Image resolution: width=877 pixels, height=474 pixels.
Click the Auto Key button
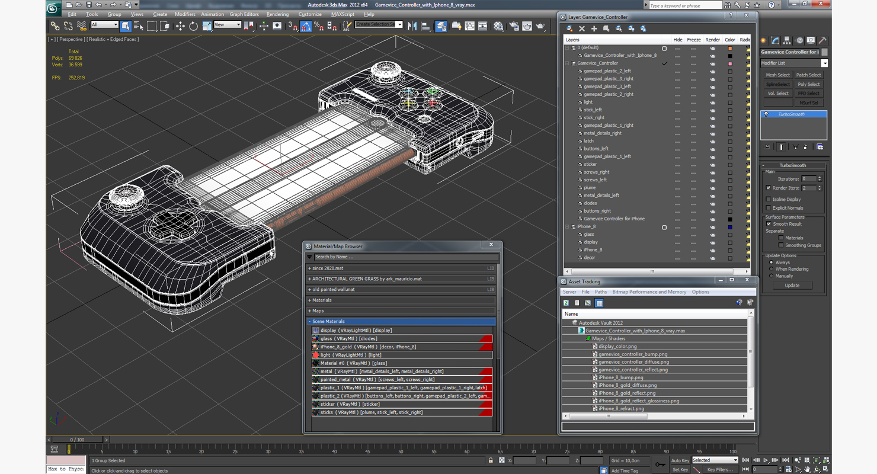tap(680, 460)
